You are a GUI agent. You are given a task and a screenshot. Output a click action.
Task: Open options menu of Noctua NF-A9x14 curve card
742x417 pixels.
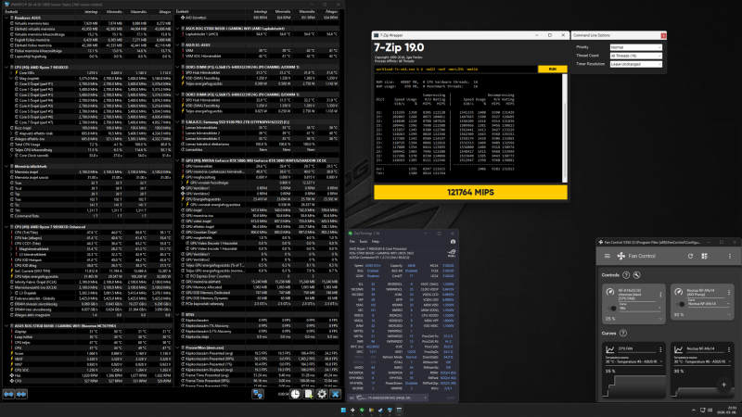pos(729,350)
